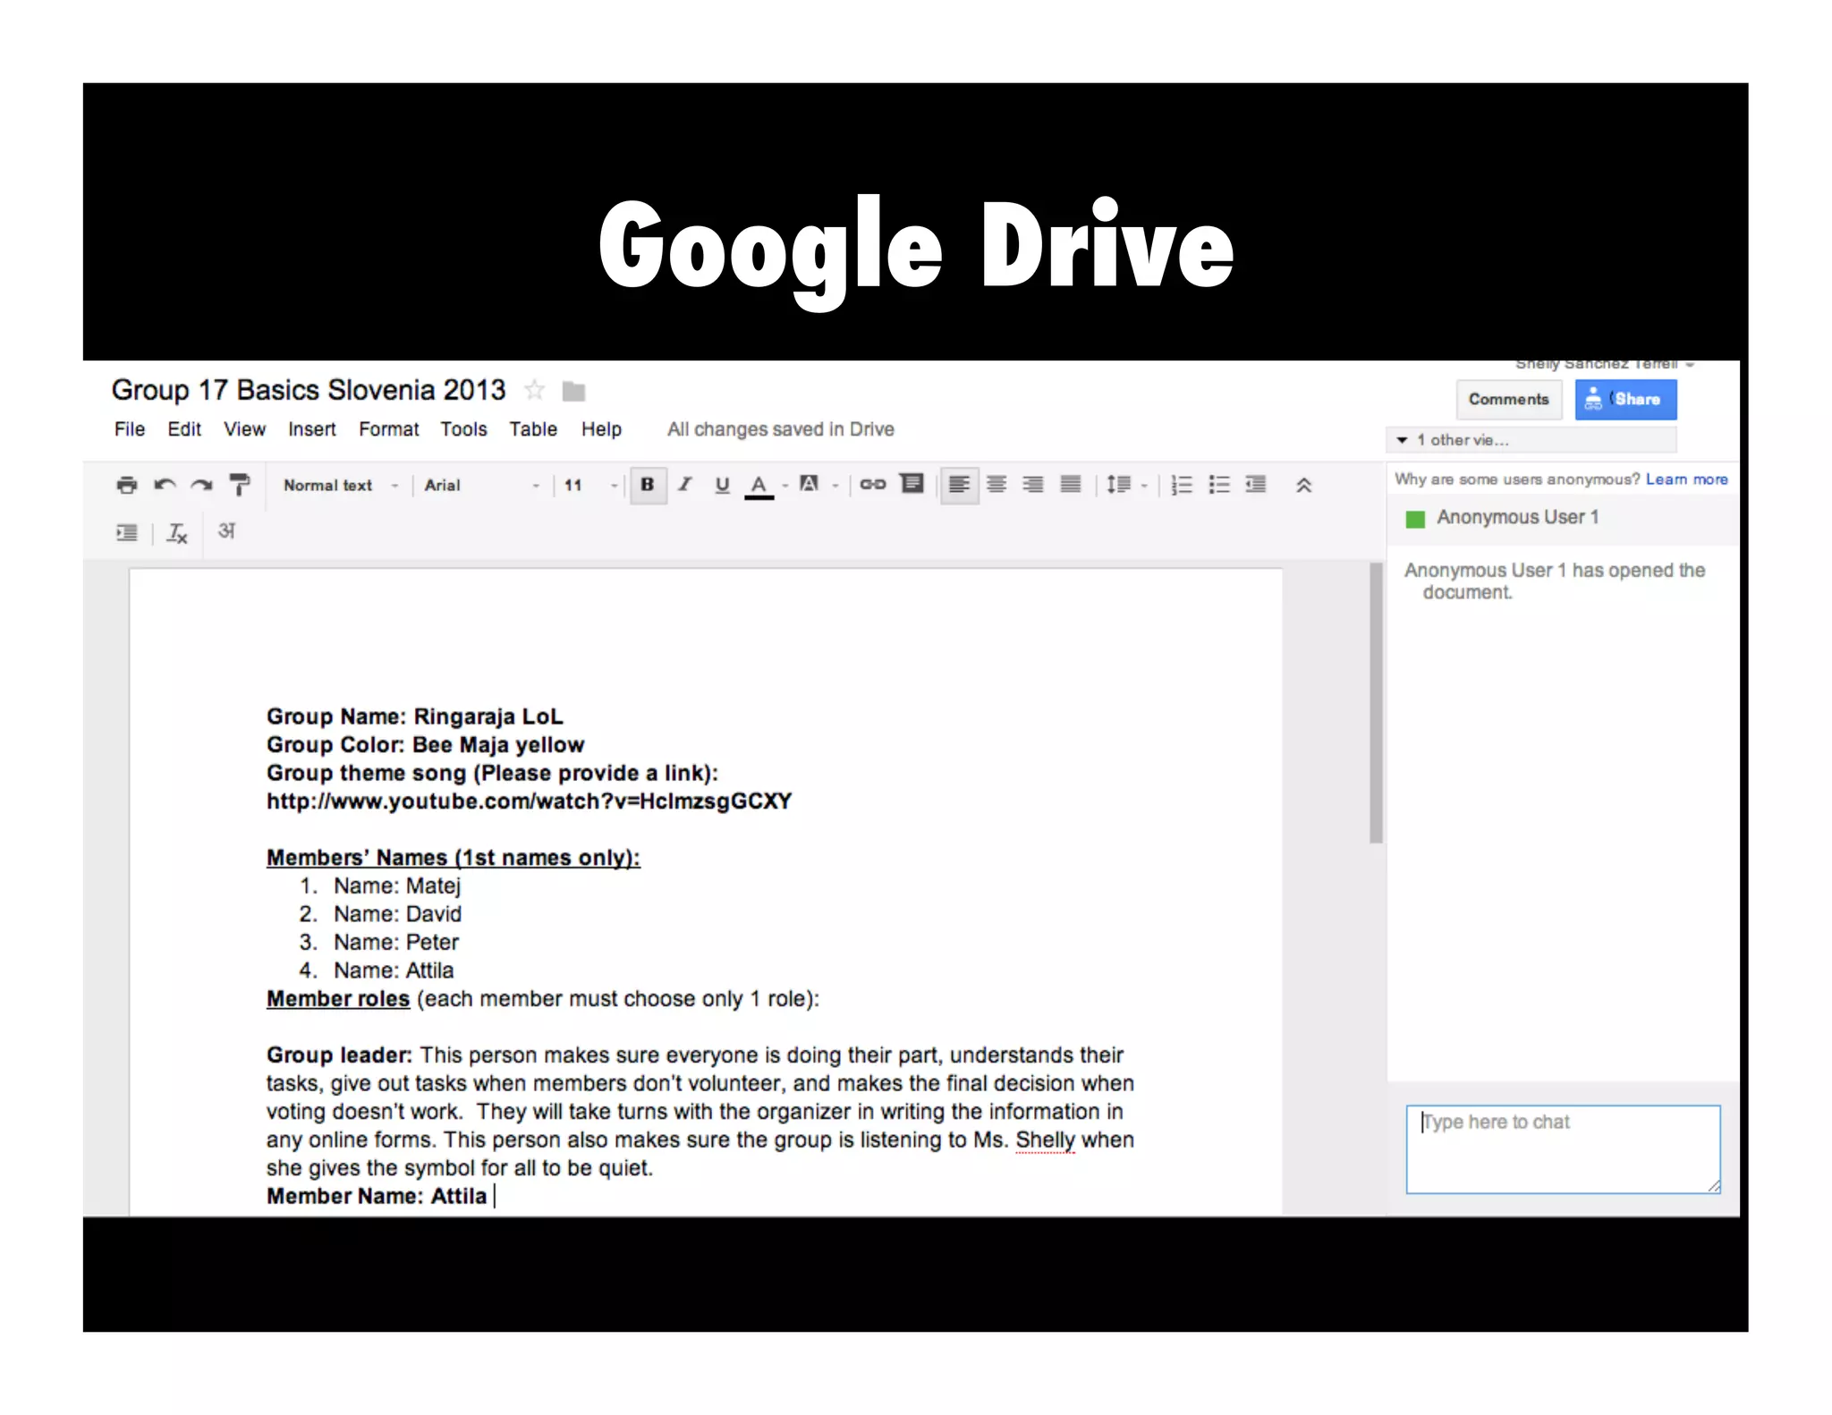Viewport: 1832px width, 1415px height.
Task: Click the blue Share button
Action: 1626,400
